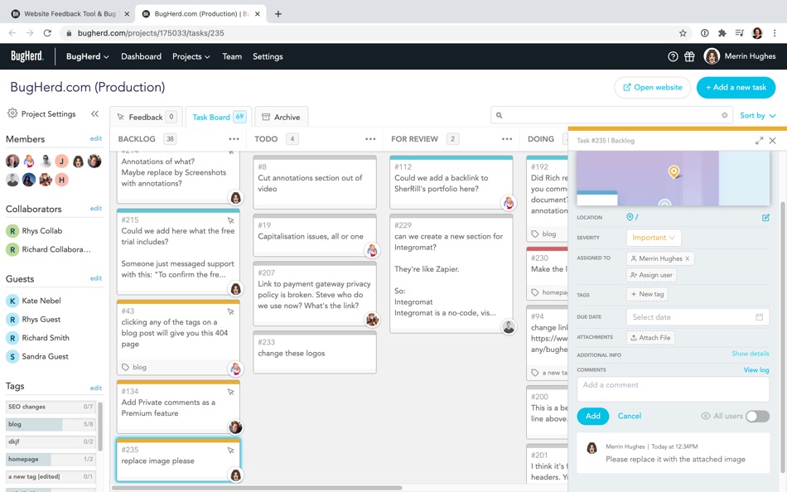Switch to the Archive tab
The image size is (787, 492).
[x=281, y=117]
